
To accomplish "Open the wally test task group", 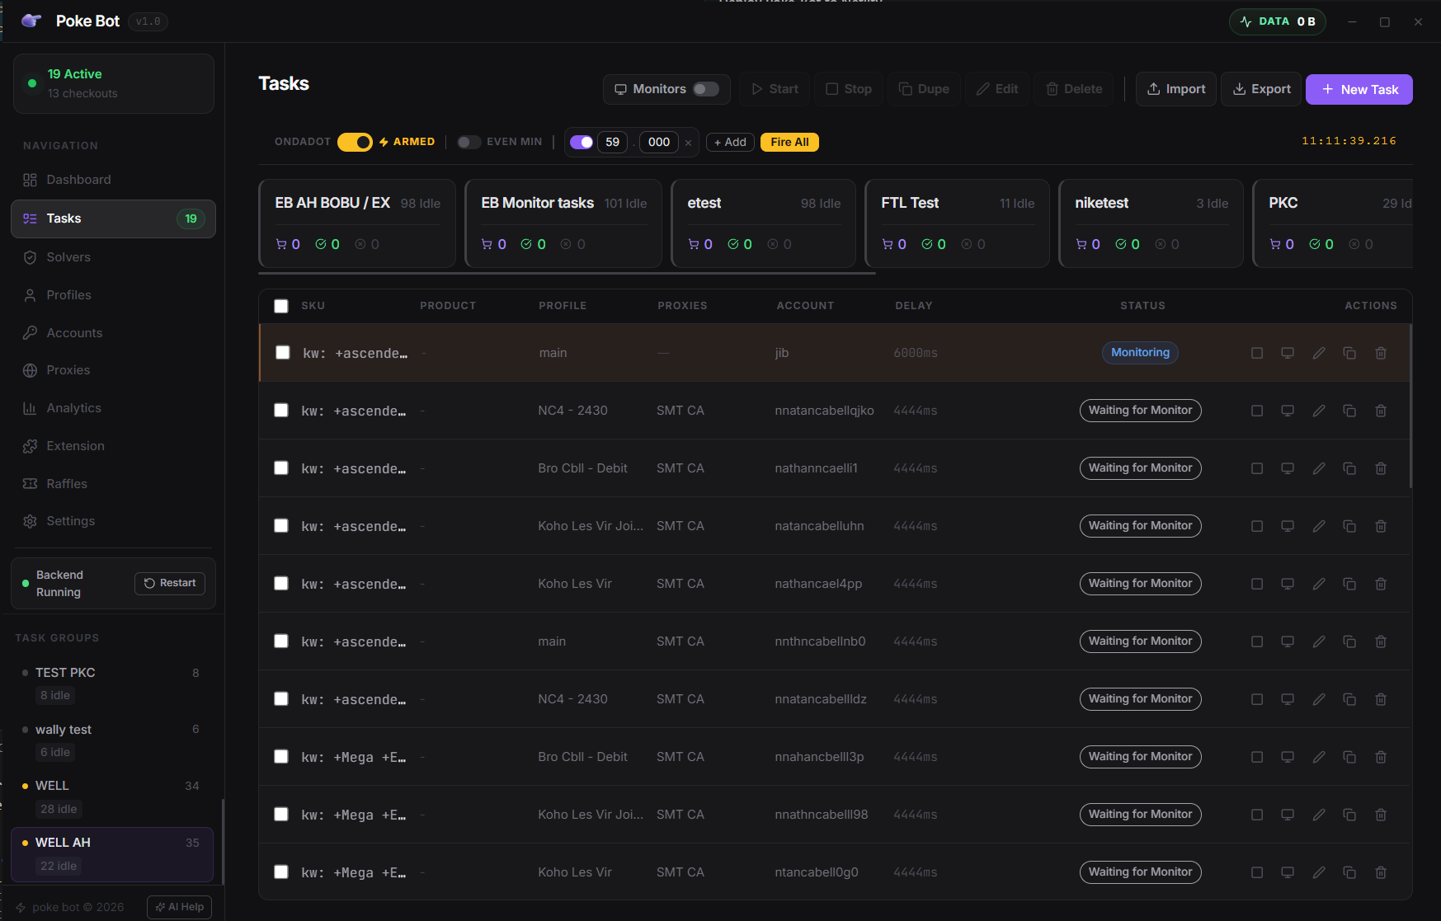I will pos(64,729).
